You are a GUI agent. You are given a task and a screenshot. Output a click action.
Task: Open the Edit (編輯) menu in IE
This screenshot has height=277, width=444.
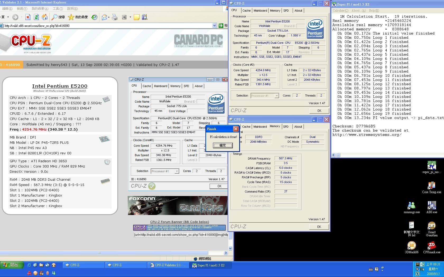tap(7, 9)
